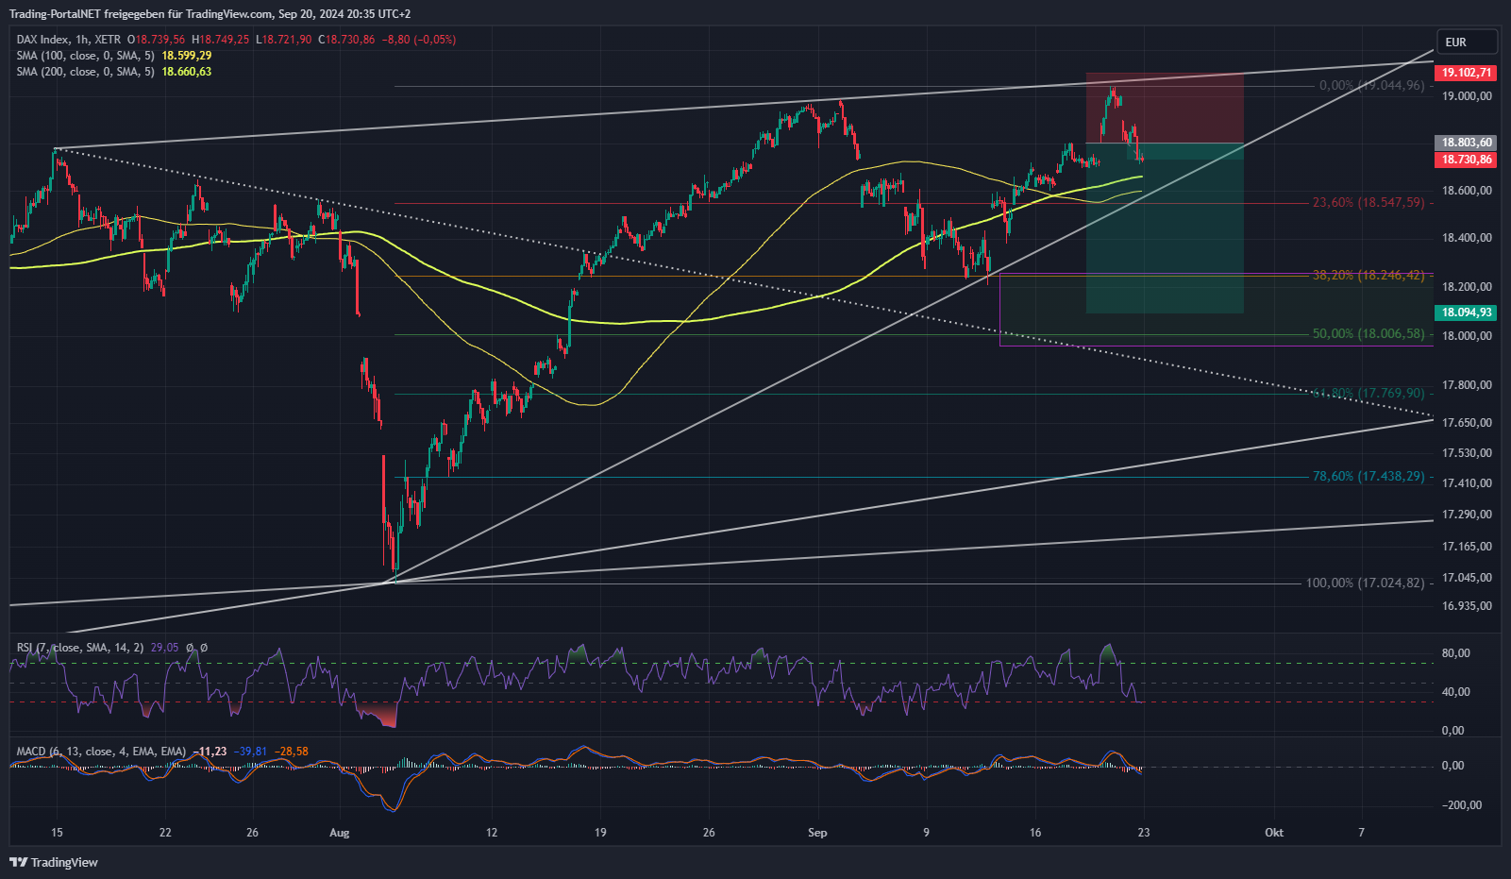Click the MACD histogram value −11,23

pos(210,752)
